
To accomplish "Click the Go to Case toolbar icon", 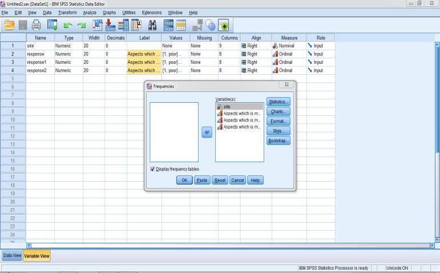I will 98,25.
